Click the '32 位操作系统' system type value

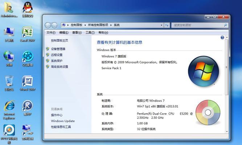pyautogui.click(x=146, y=129)
